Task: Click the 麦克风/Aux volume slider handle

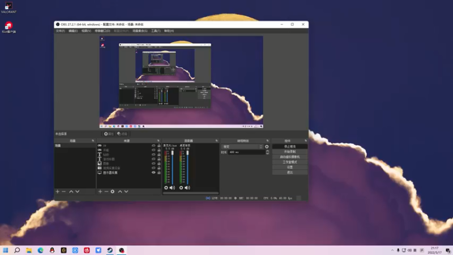Action: pos(173,152)
